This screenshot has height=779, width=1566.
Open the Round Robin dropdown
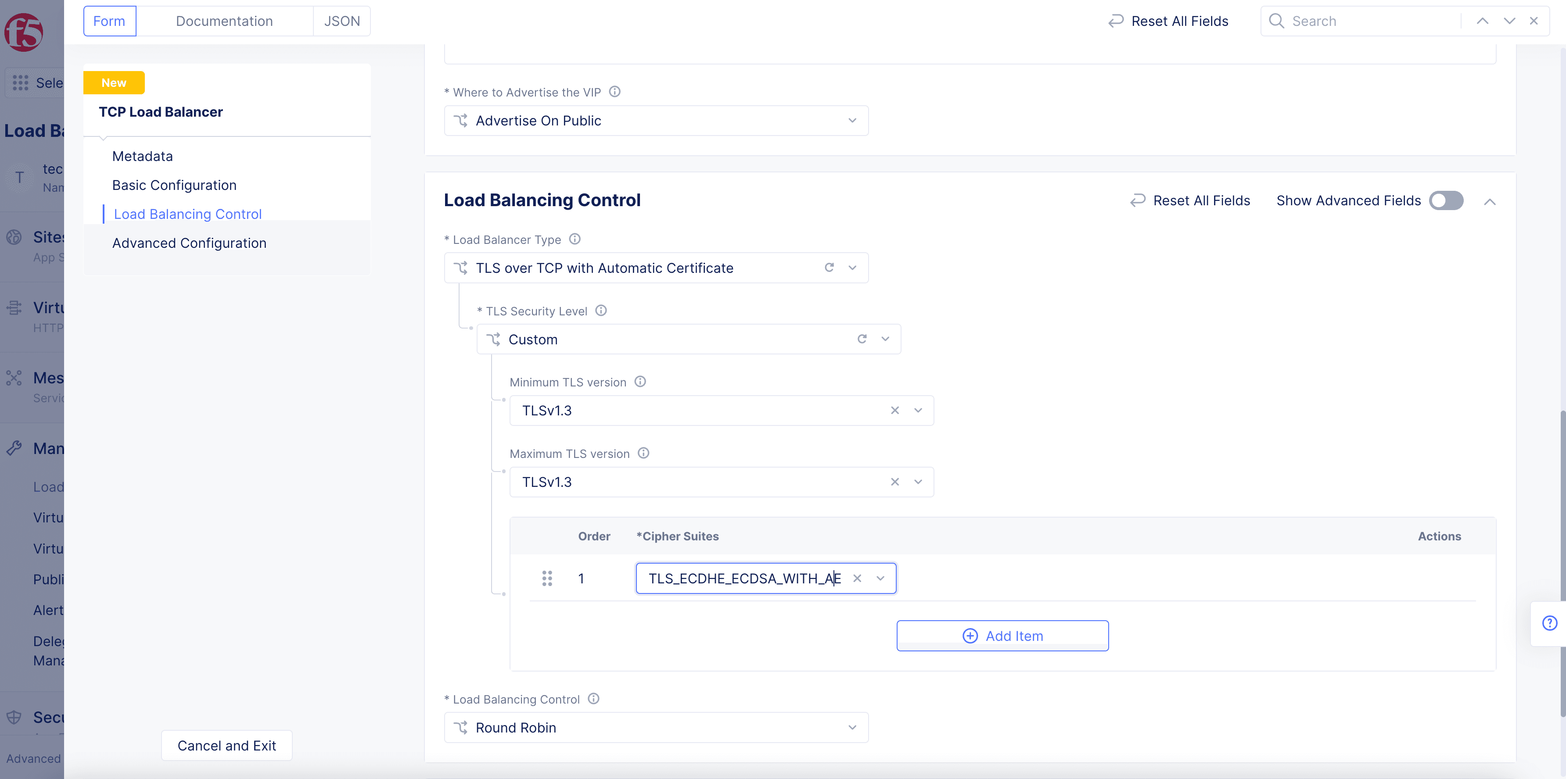pyautogui.click(x=656, y=728)
